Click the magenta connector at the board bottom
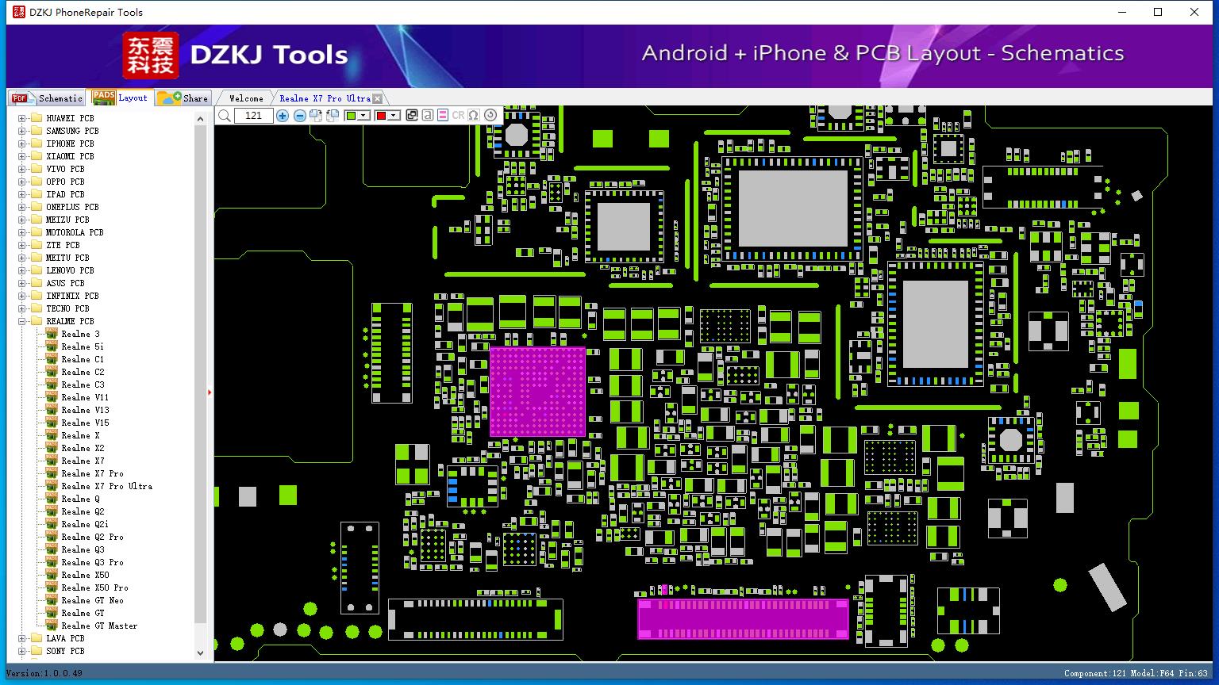 coord(743,618)
